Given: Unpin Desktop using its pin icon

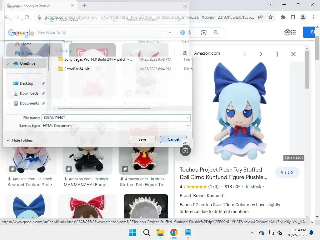Looking at the screenshot, I should [x=43, y=83].
